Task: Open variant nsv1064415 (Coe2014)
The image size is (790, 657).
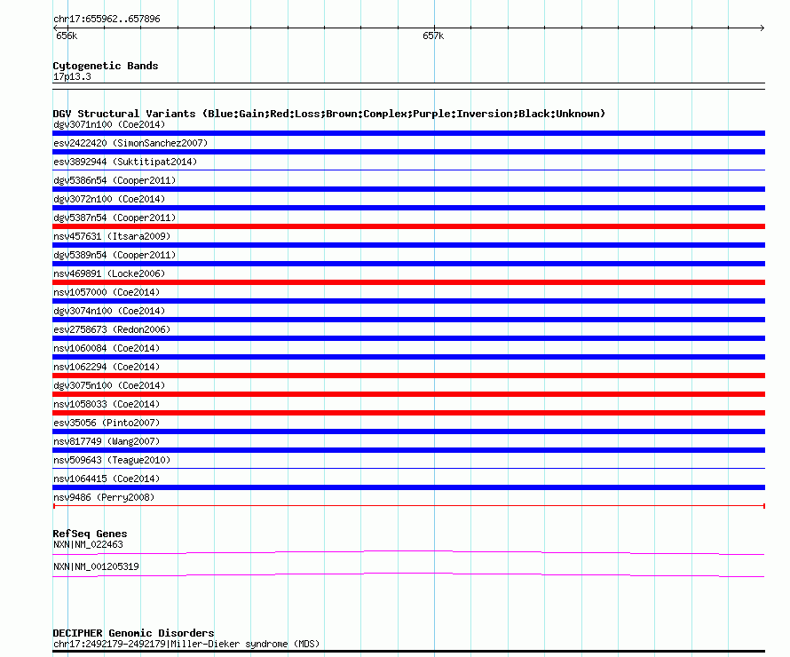Action: (107, 479)
